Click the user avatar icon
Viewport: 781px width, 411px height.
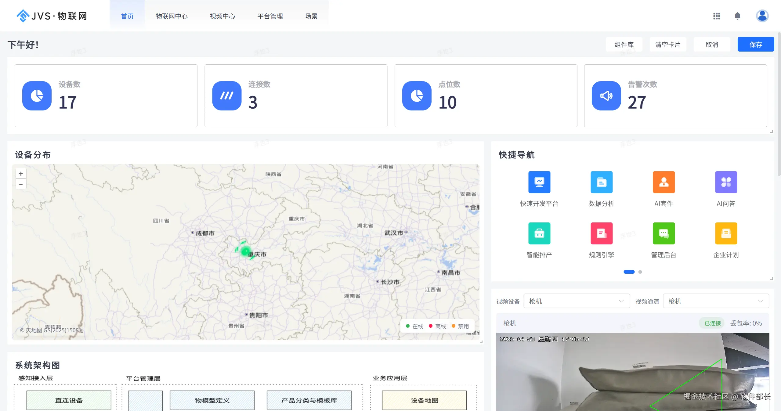click(x=762, y=16)
